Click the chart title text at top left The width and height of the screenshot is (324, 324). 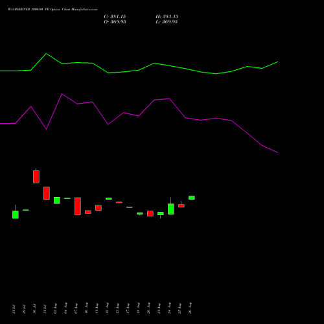point(52,10)
